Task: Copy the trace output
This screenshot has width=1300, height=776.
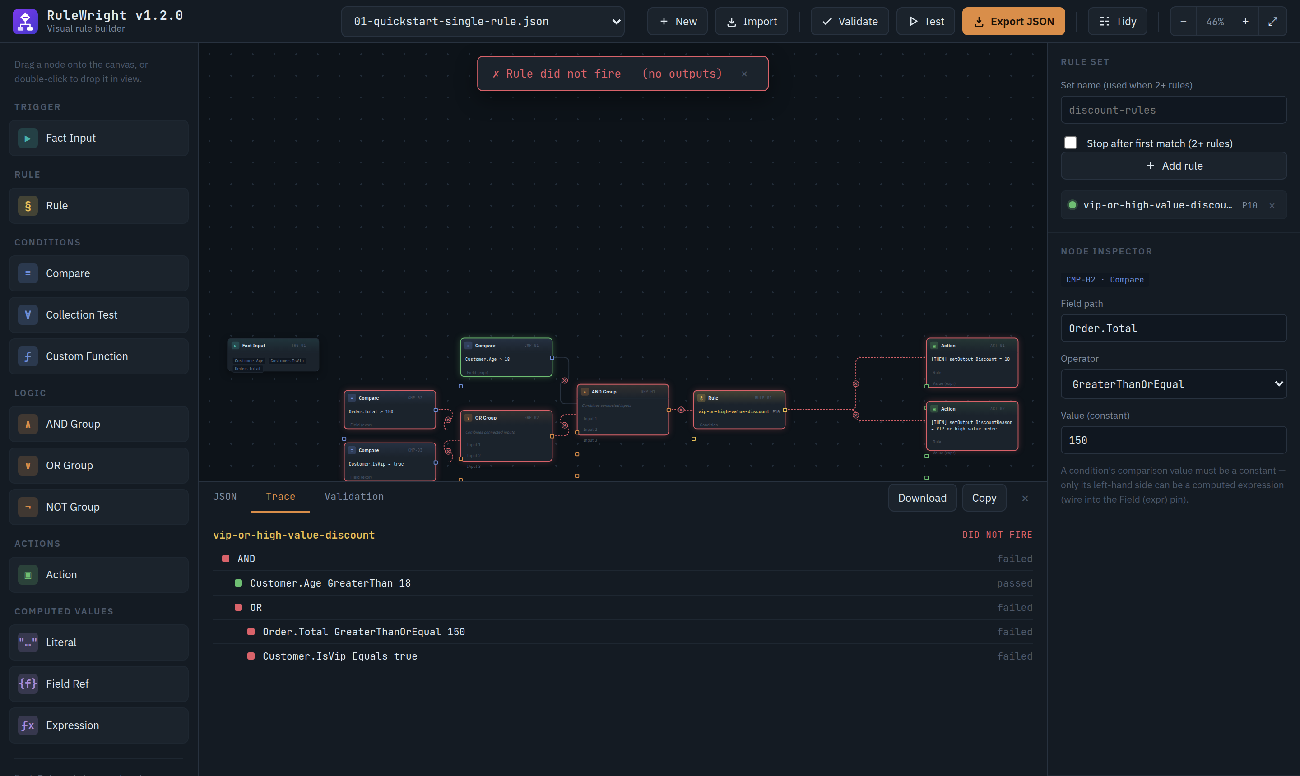Action: (x=984, y=499)
